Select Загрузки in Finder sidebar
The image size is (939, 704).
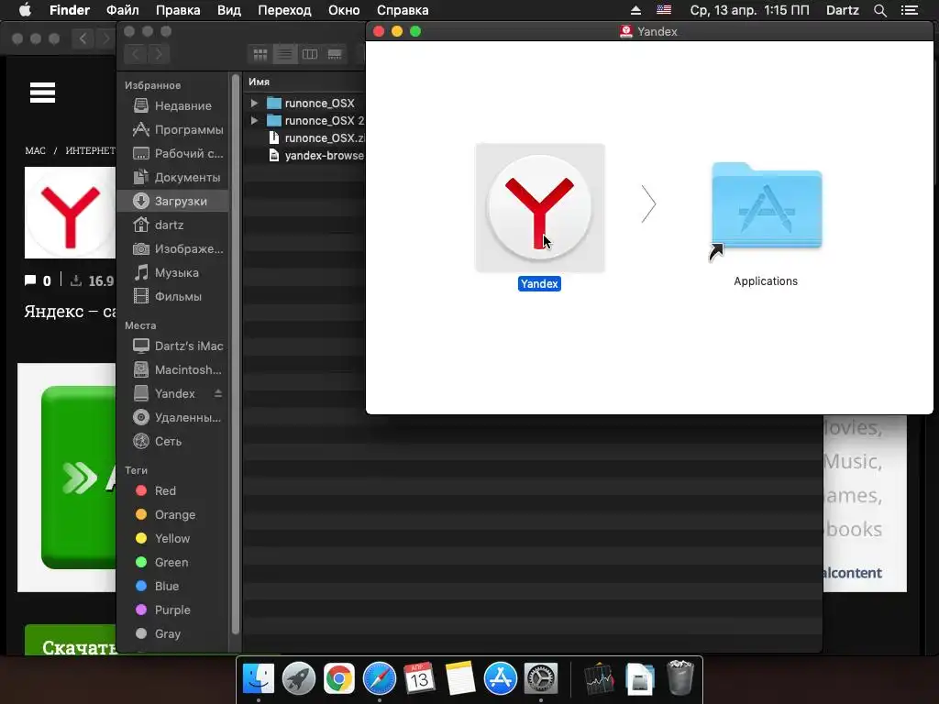point(172,201)
